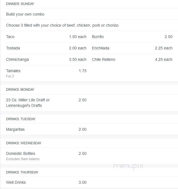The image size is (178, 189).
Task: Click the DRINKS: WEDNESDAY section header
Action: tap(24, 143)
